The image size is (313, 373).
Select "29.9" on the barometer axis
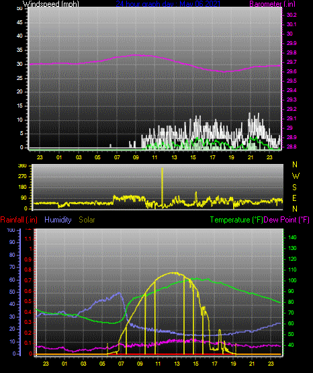coord(292,43)
